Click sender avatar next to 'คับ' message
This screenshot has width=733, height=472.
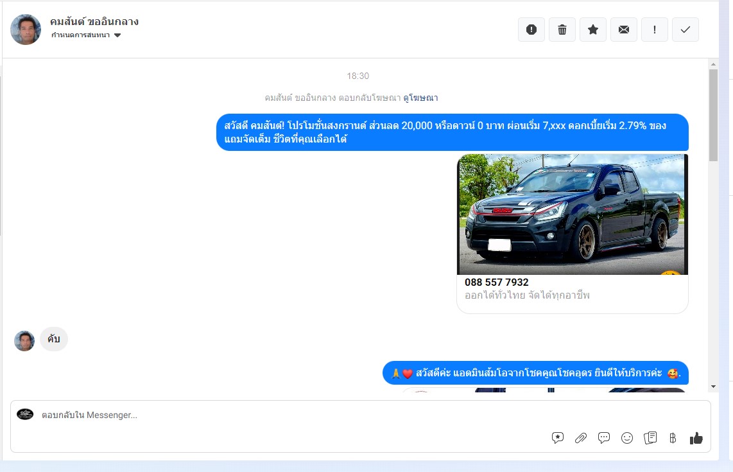pos(24,341)
